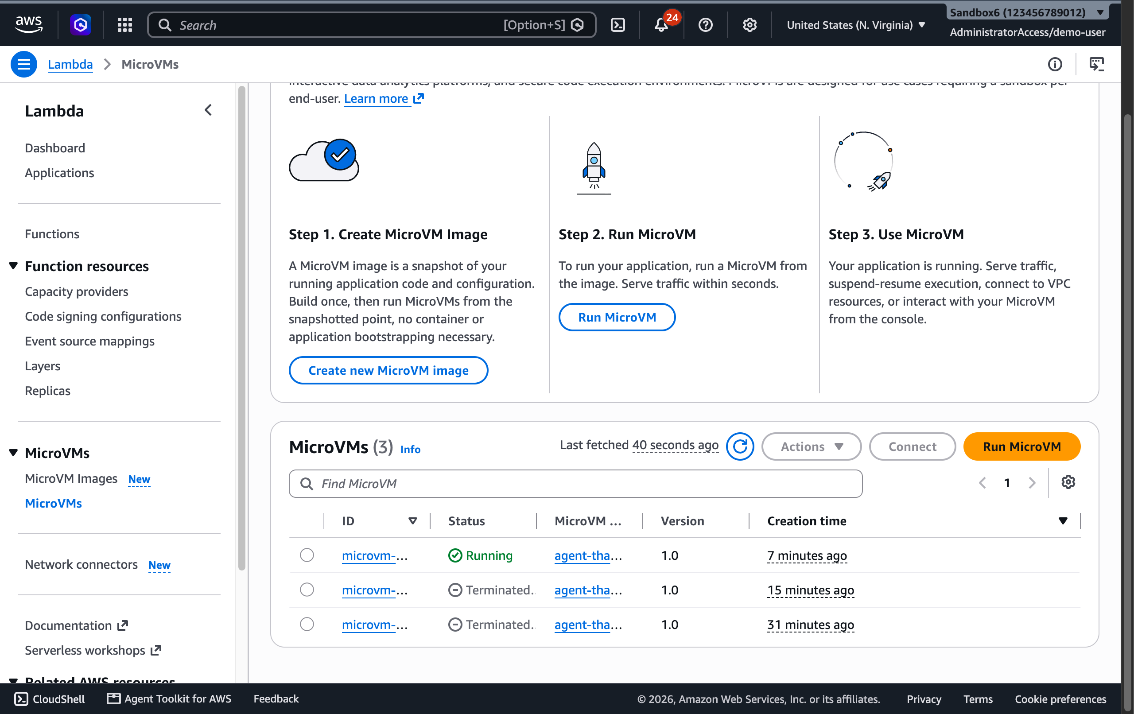The height and width of the screenshot is (714, 1134).
Task: Open the Sandbox6 account menu
Action: click(x=1028, y=13)
